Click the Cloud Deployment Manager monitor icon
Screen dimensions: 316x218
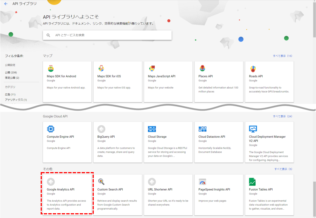pyautogui.click(x=253, y=129)
